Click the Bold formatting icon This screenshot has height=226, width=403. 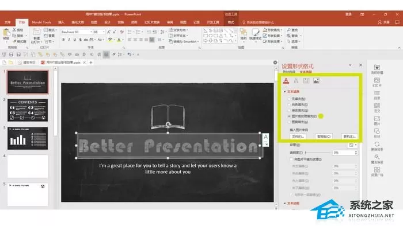click(63, 40)
